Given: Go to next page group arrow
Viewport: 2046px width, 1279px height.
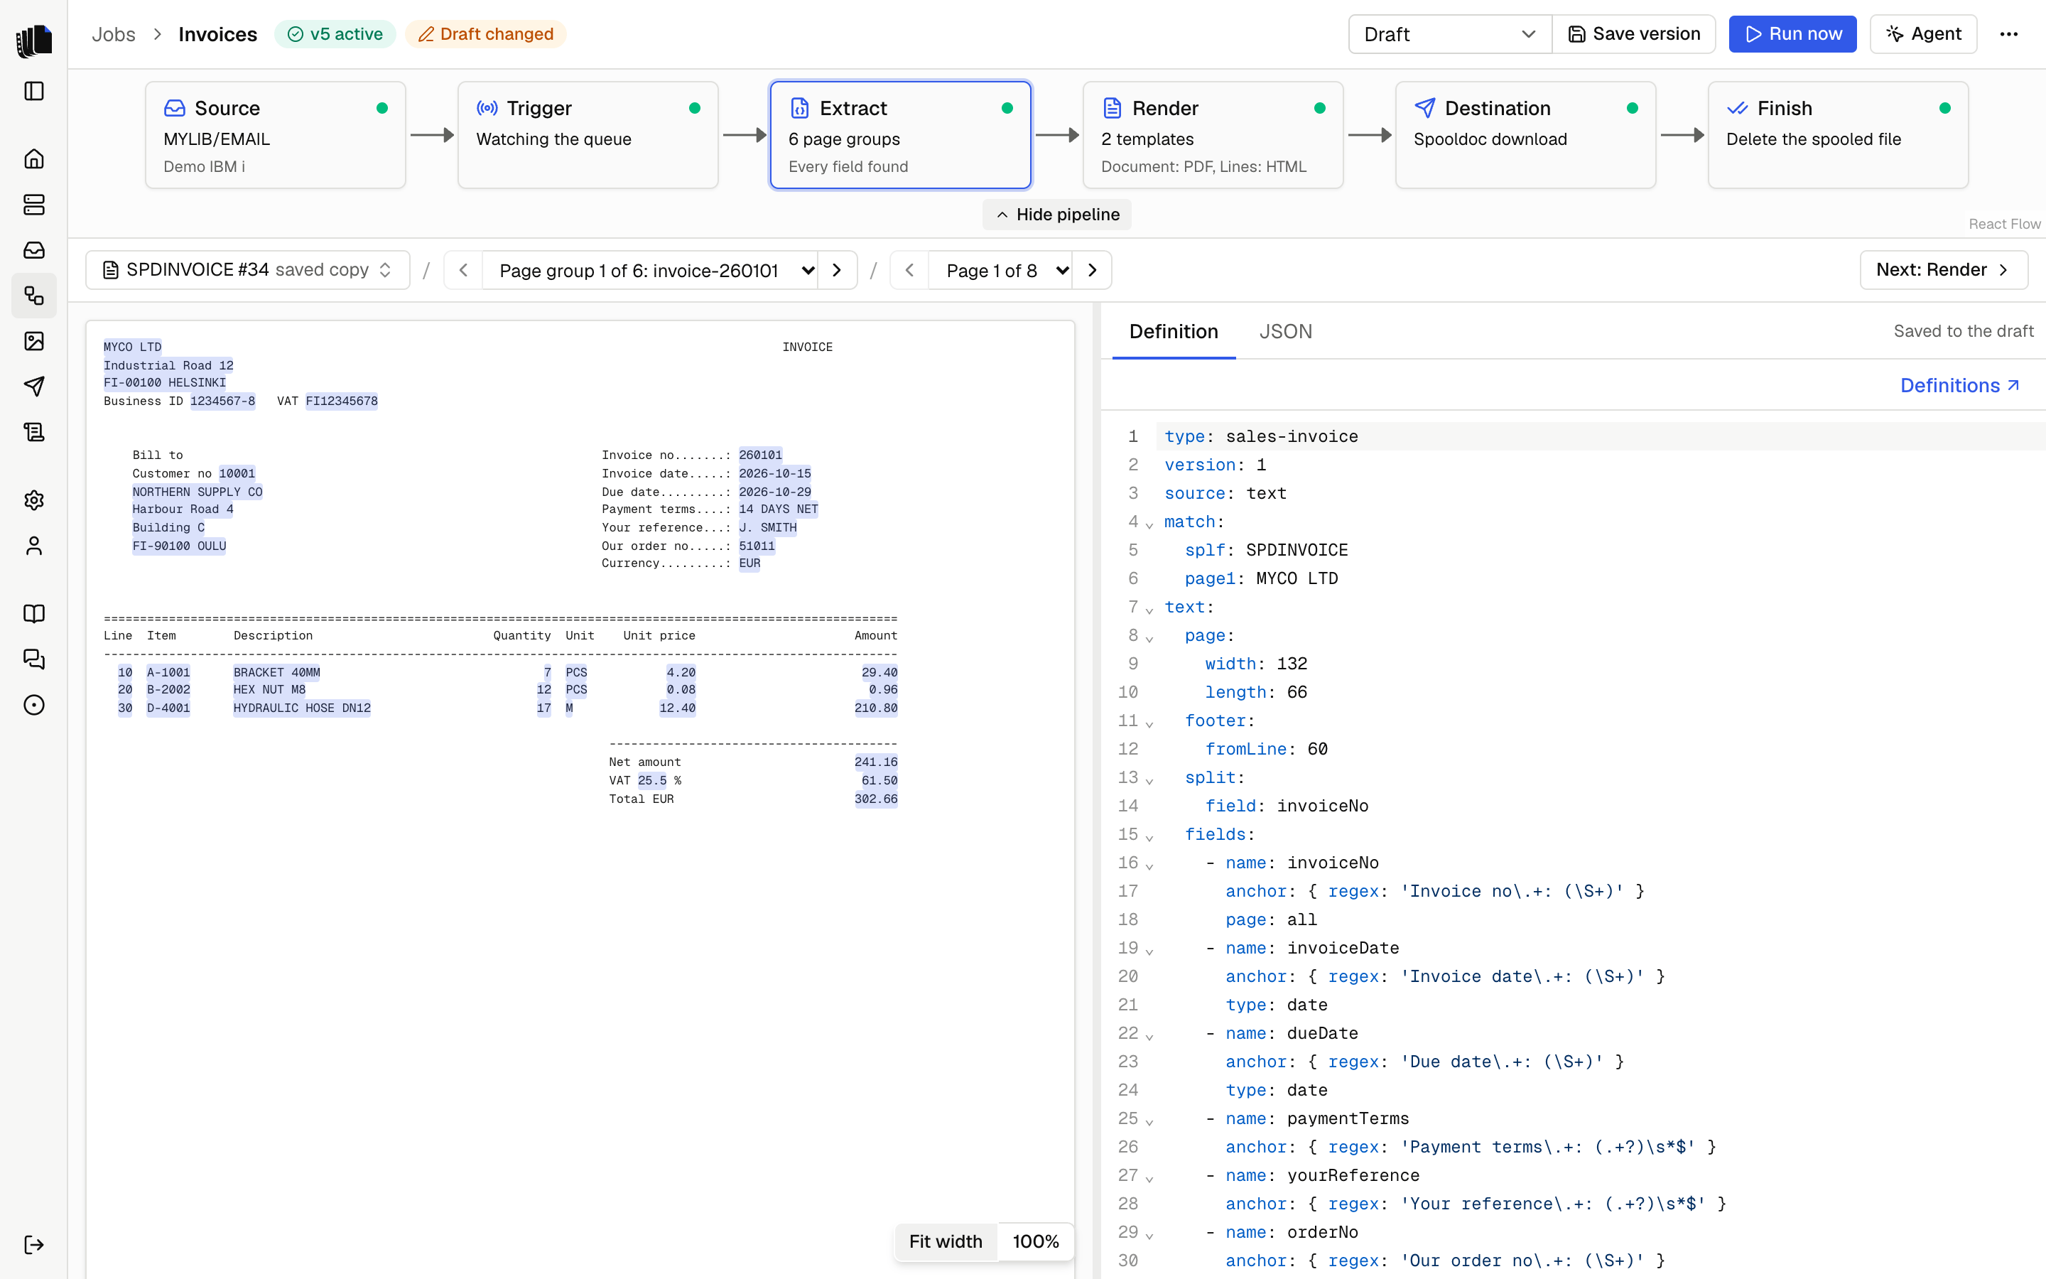Looking at the screenshot, I should click(837, 270).
